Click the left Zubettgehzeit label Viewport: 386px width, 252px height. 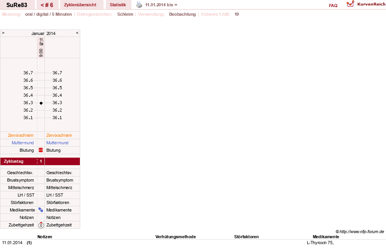coord(21,225)
